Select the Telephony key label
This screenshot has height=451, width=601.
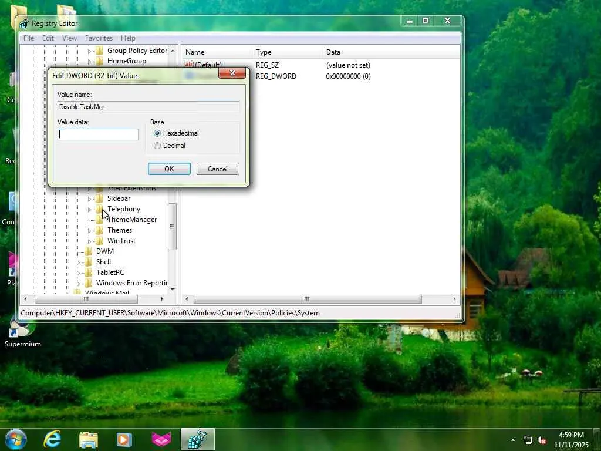[124, 209]
